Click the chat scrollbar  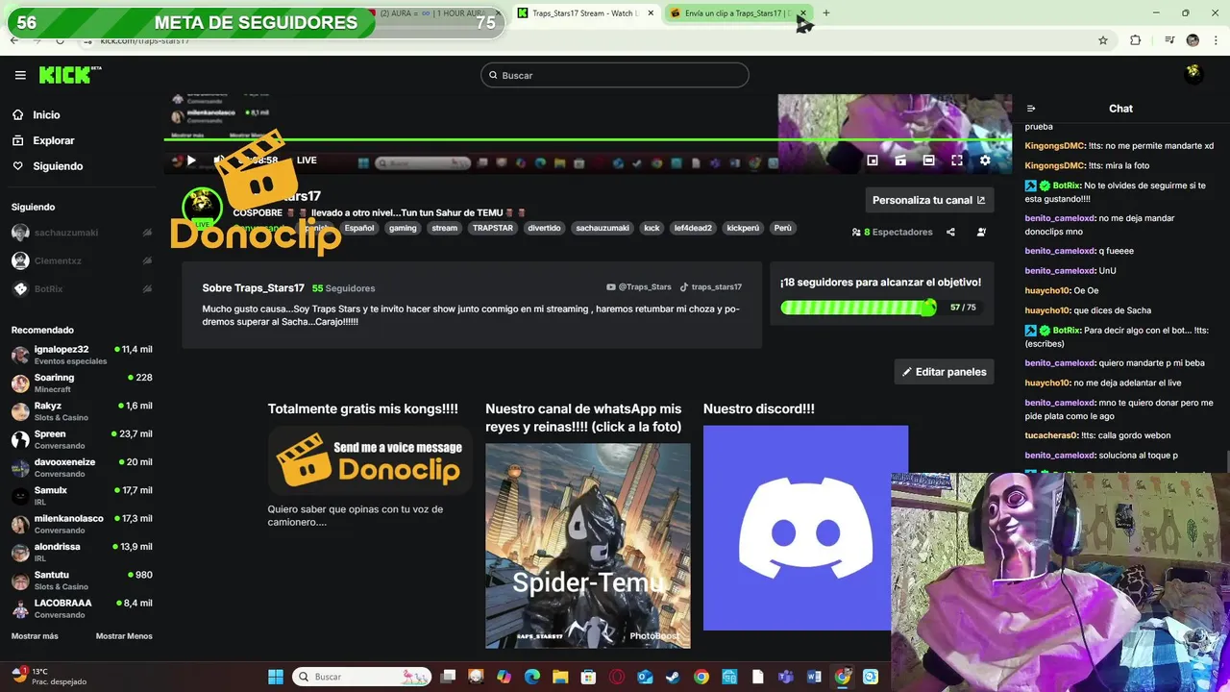coord(1226,461)
